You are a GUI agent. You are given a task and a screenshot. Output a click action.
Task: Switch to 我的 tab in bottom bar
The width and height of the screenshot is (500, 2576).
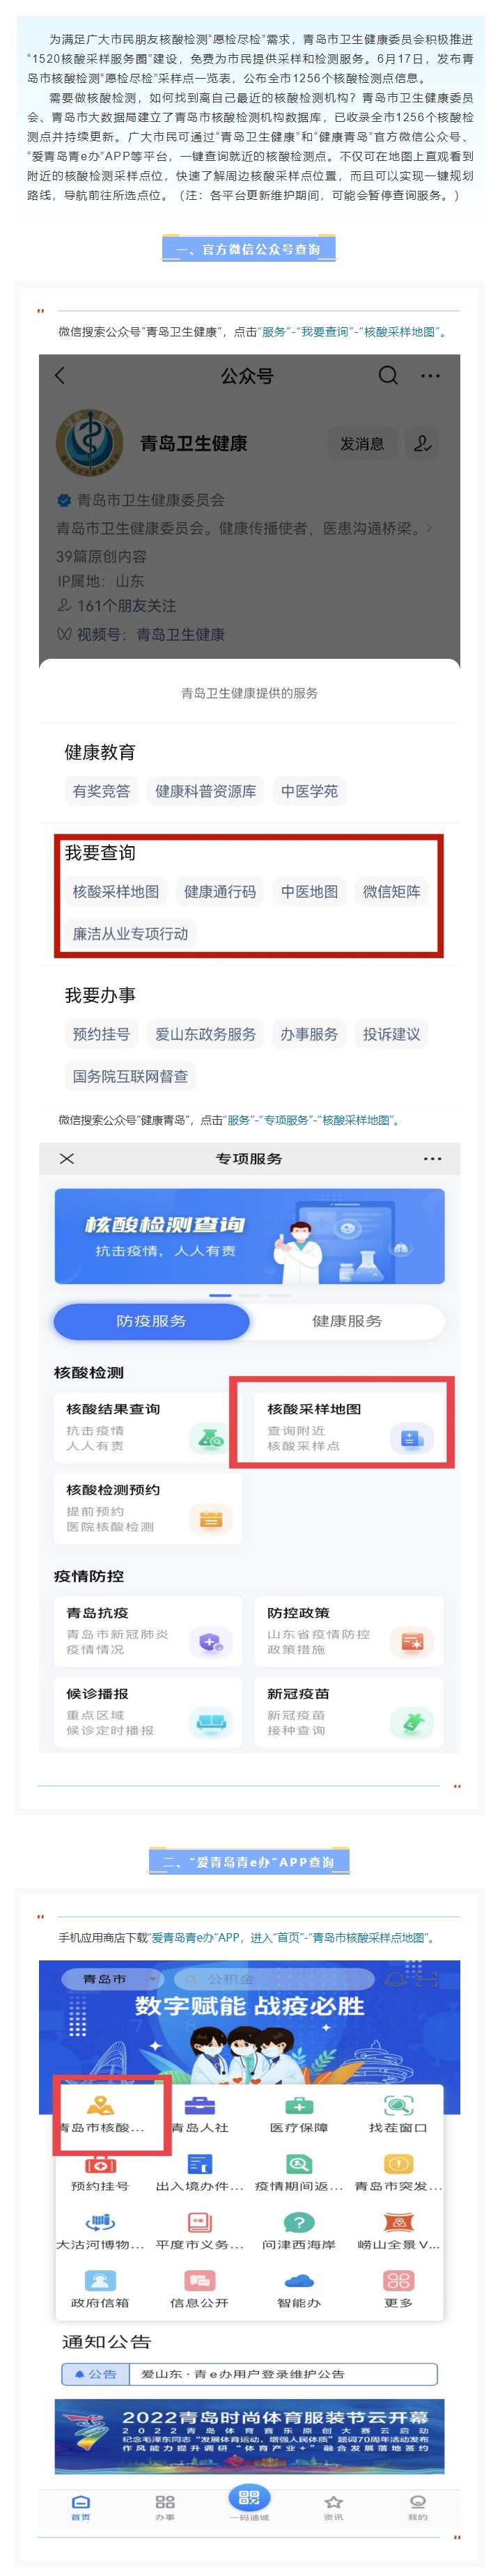coord(417,2507)
